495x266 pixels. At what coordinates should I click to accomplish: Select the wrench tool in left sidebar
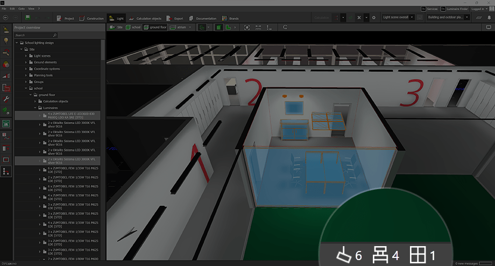coord(6,99)
